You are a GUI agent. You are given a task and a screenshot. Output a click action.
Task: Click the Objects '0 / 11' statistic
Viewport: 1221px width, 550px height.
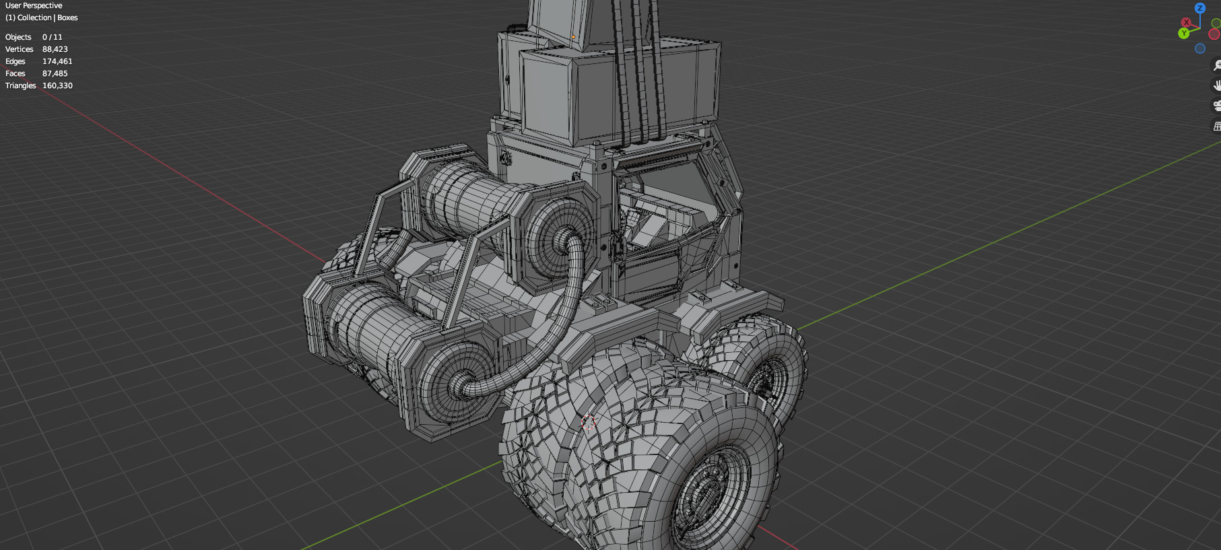[x=52, y=37]
